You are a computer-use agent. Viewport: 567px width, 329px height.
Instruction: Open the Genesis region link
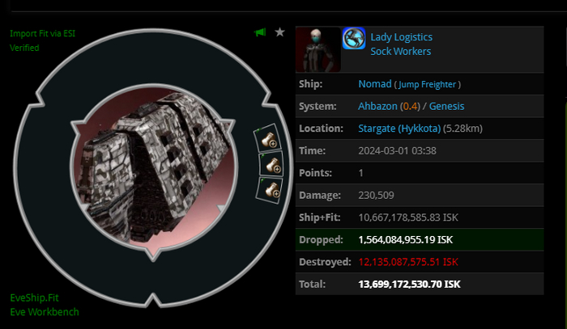(x=446, y=106)
